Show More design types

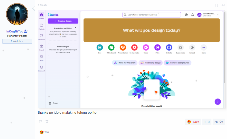(x=204, y=49)
